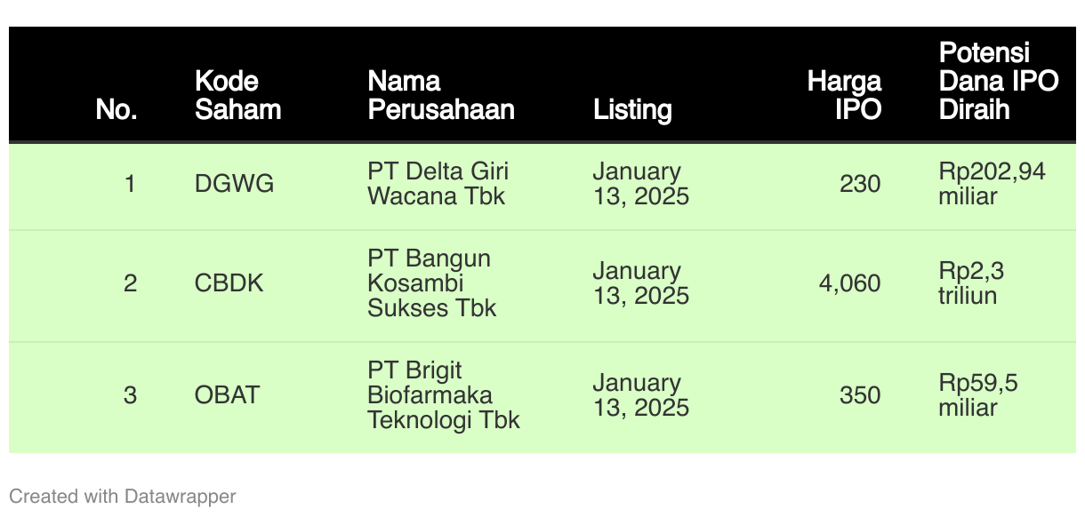
Task: Click row number 2 cell
Action: (130, 284)
